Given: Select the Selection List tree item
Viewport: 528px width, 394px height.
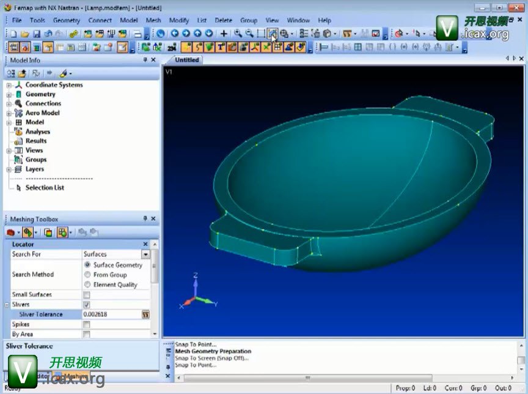Looking at the screenshot, I should [45, 188].
